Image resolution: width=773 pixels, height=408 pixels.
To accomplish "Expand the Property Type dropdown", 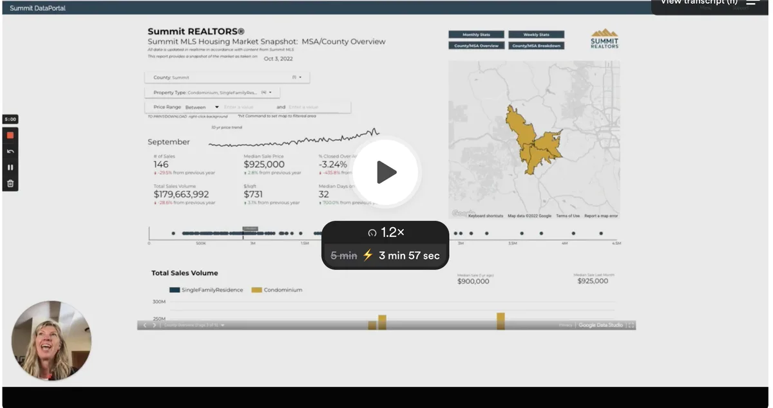I will [x=212, y=93].
